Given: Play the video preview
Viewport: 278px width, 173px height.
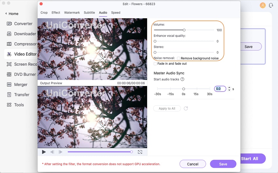Looking at the screenshot, I should [44, 152].
